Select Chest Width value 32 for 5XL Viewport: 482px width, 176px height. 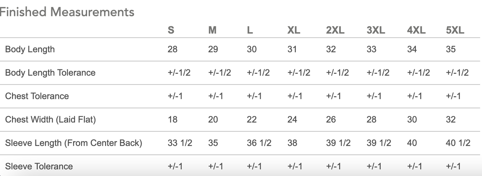(x=451, y=119)
